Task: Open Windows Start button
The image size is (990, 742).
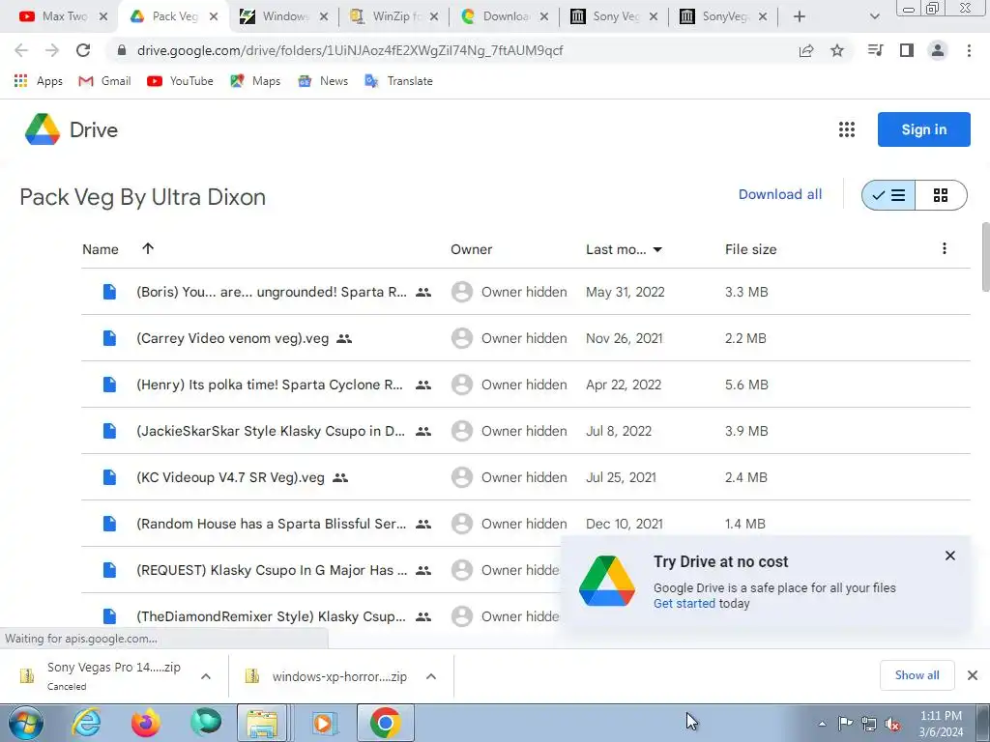Action: point(26,723)
